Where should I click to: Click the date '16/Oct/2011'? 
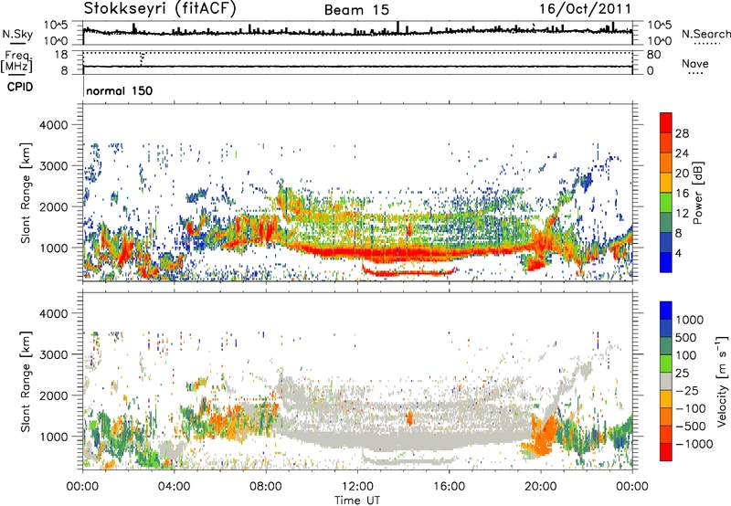coord(586,9)
